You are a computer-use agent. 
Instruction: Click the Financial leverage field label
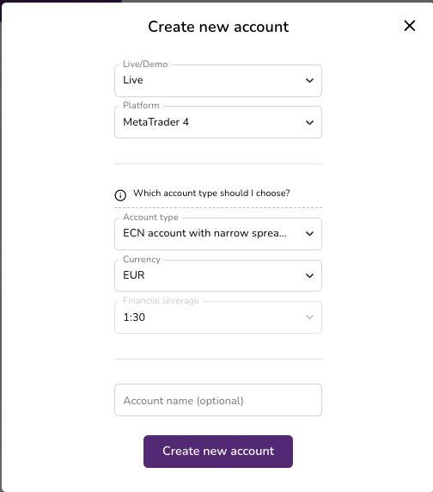[161, 300]
